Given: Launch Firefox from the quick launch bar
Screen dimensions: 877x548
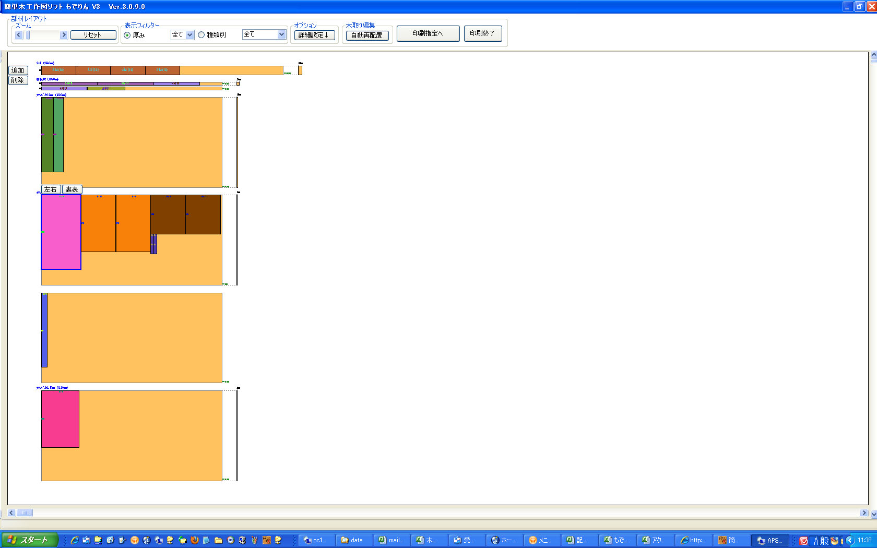Looking at the screenshot, I should 195,540.
